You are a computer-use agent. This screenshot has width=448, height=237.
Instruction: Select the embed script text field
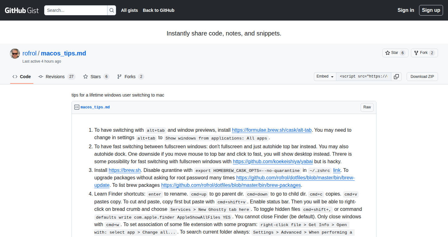coord(364,77)
